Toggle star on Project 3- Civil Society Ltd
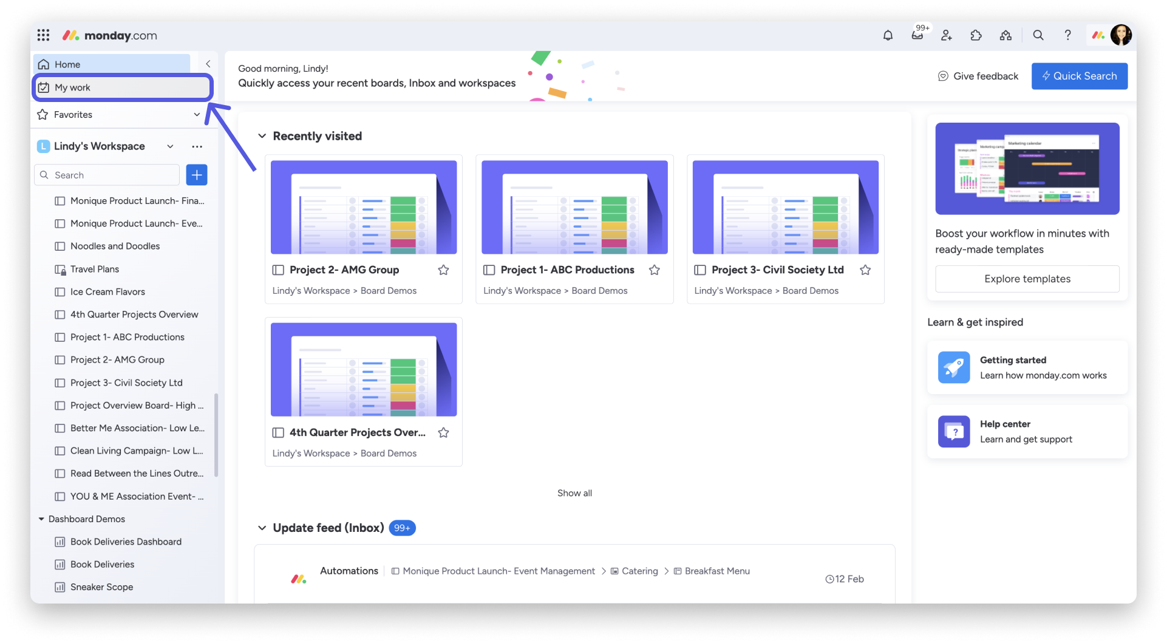 (x=865, y=270)
